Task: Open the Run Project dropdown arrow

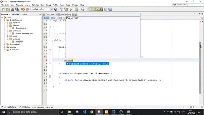Action: pyautogui.click(x=74, y=9)
